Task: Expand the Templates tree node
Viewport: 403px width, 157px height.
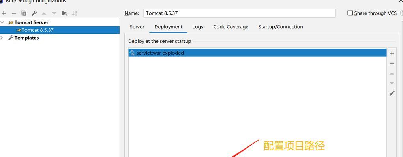Action: click(x=2, y=38)
